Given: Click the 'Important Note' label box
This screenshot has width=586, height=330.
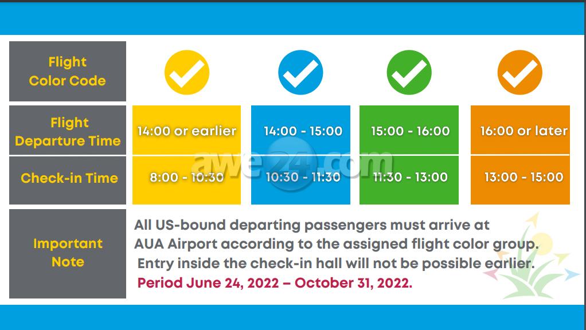Looking at the screenshot, I should pyautogui.click(x=68, y=253).
